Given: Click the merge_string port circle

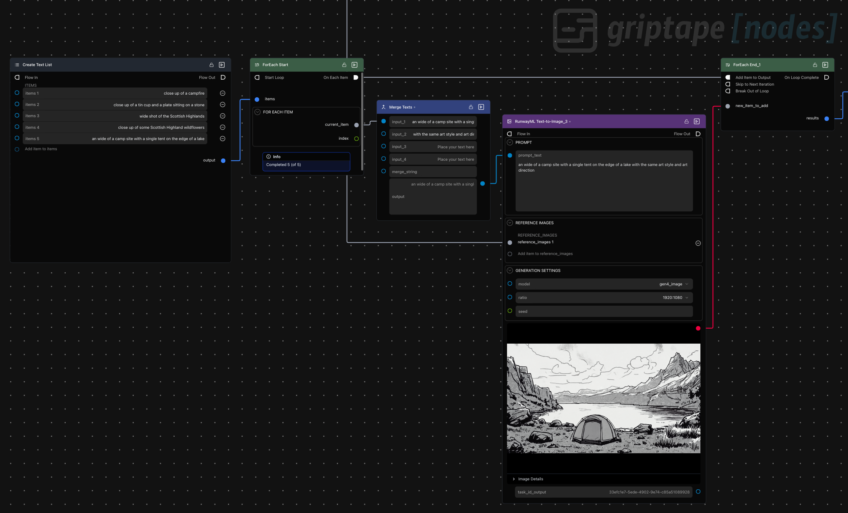Looking at the screenshot, I should pos(383,171).
